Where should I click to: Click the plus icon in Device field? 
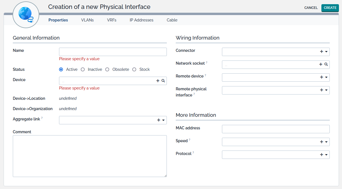pos(158,81)
